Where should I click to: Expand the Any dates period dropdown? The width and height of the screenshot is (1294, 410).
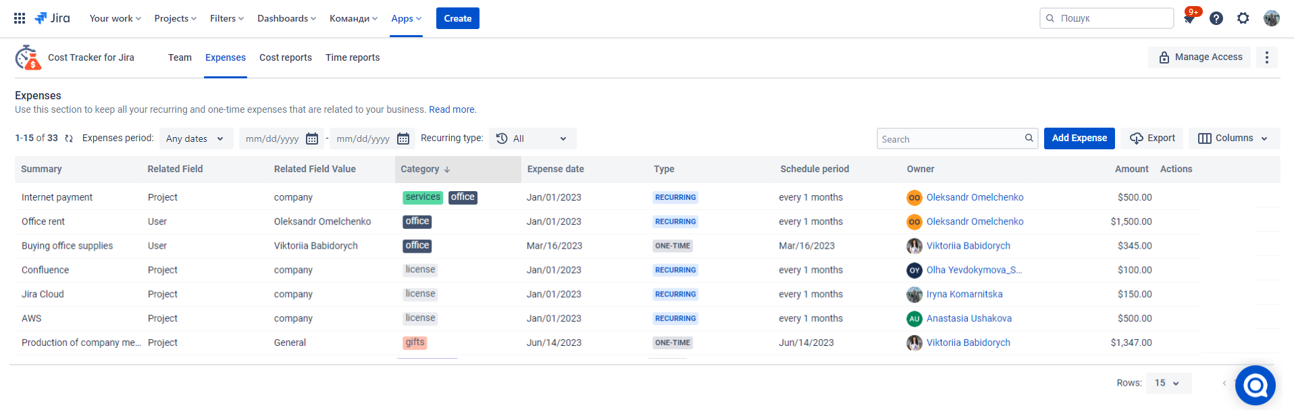click(x=196, y=138)
